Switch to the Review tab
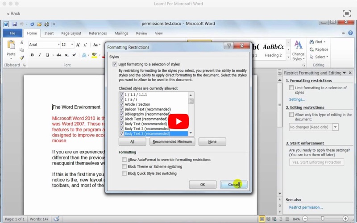The width and height of the screenshot is (357, 223). pos(141,33)
